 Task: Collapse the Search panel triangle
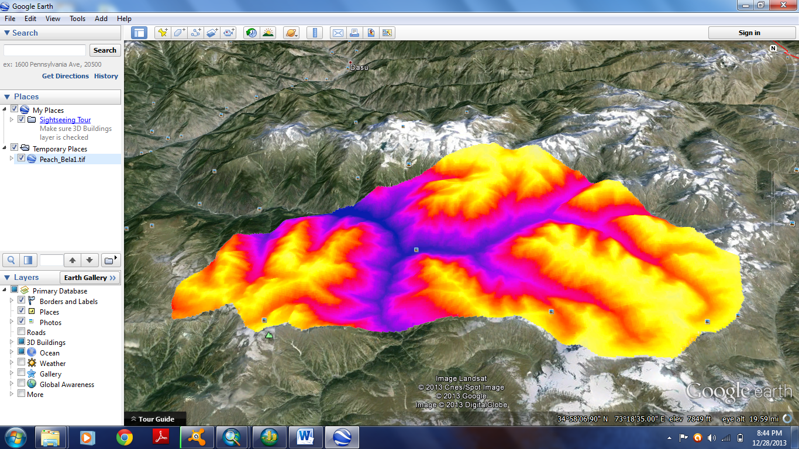click(7, 33)
